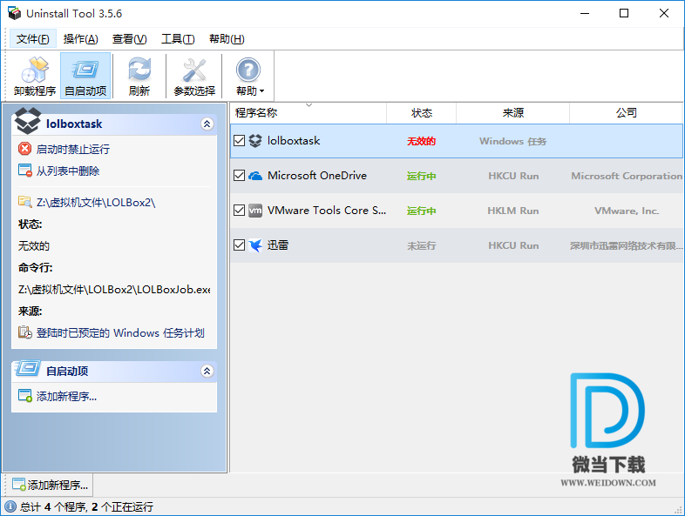Open the 工具(T) menu

178,39
